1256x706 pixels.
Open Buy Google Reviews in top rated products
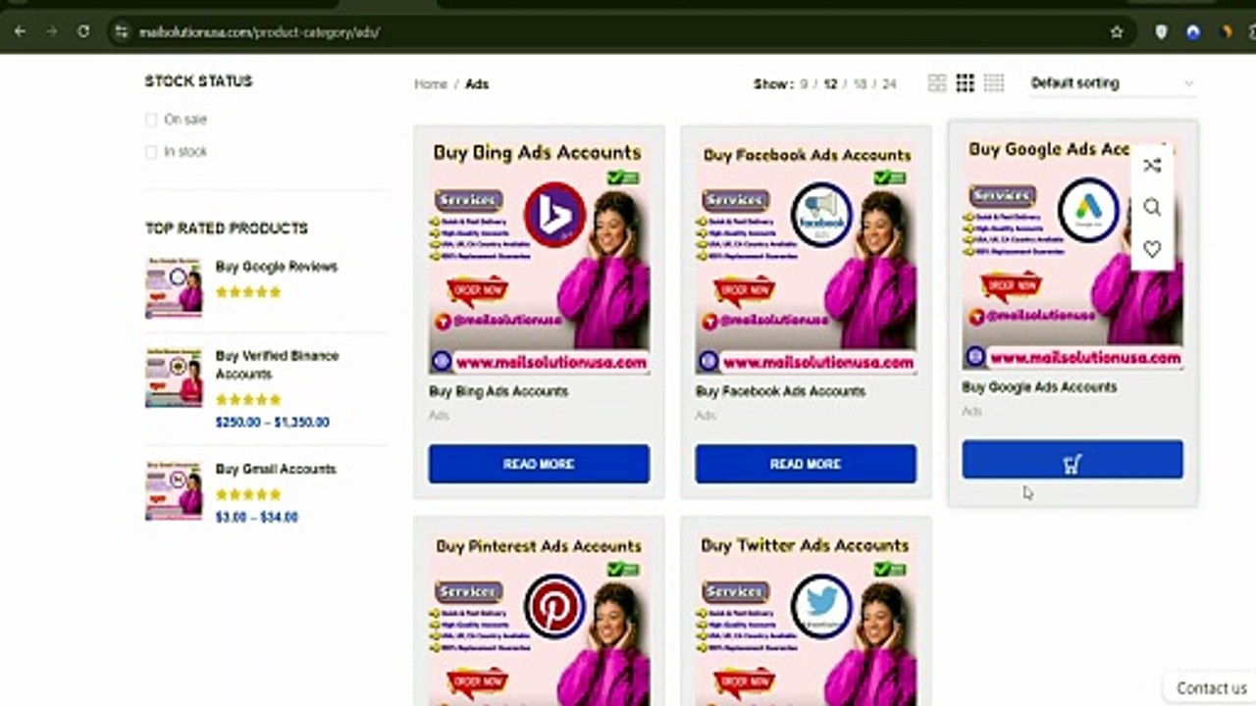[277, 267]
